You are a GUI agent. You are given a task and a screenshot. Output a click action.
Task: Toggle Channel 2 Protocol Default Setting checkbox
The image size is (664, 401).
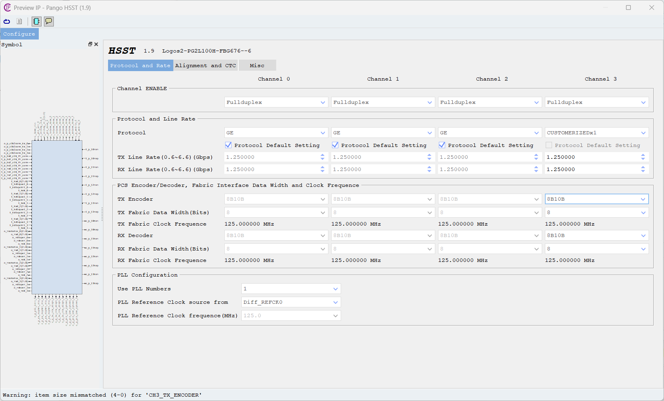[442, 145]
